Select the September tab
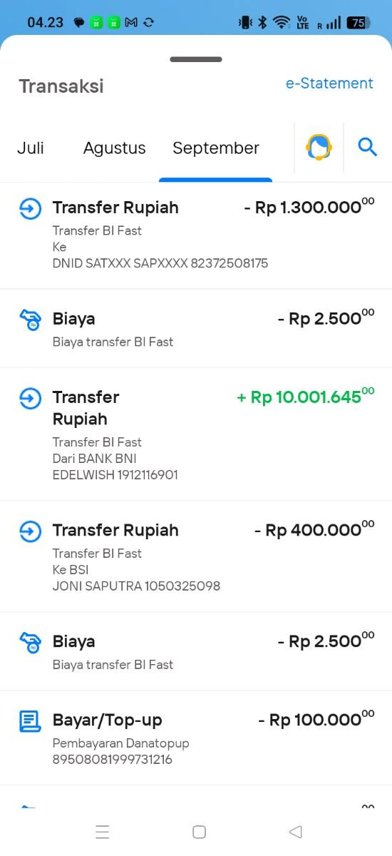Viewport: 392px width, 856px height. tap(216, 148)
